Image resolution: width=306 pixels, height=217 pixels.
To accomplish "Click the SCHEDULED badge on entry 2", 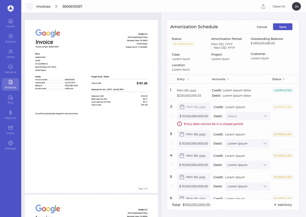I will point(283,107).
